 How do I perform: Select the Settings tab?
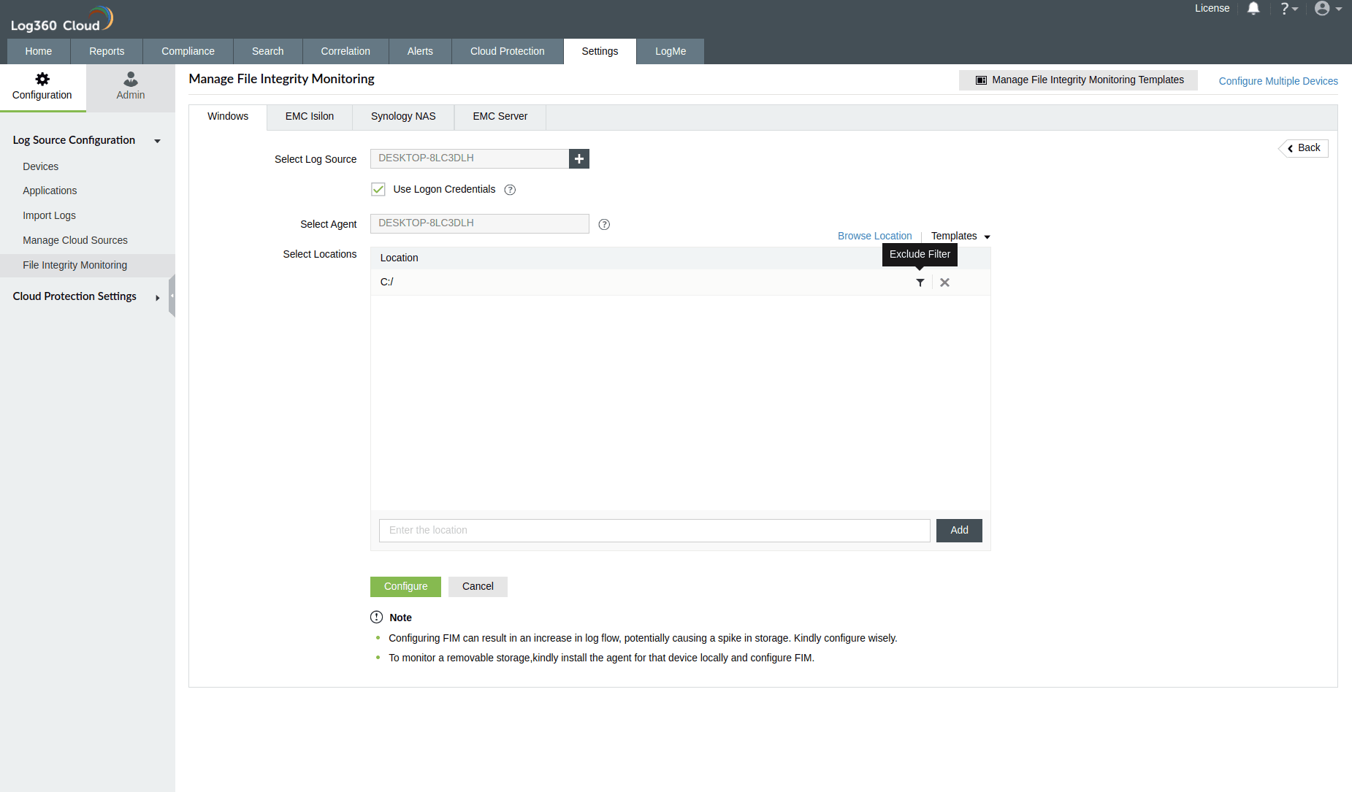coord(600,51)
